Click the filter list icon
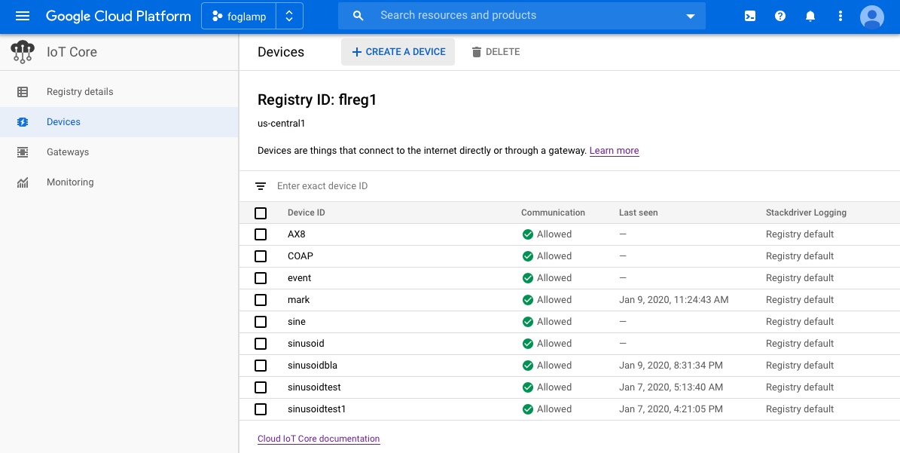 click(261, 186)
